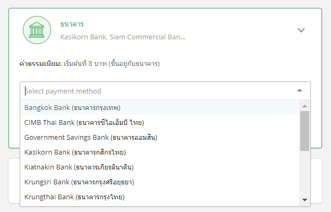This screenshot has height=212, width=331.
Task: Focus the Select payment method field
Action: pos(165,91)
